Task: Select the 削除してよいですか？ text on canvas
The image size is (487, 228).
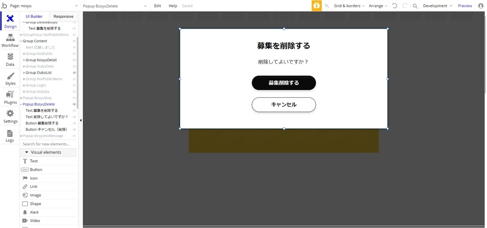Action: click(284, 62)
